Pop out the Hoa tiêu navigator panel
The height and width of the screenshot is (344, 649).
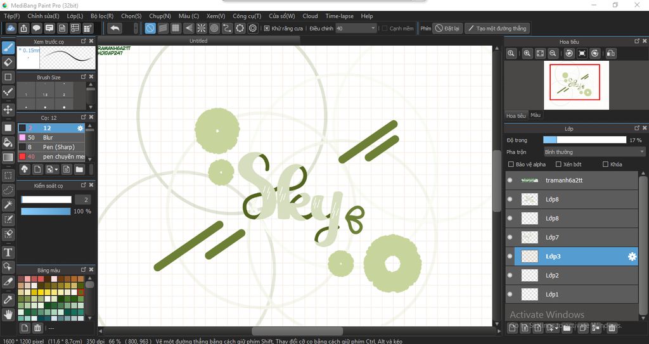[637, 41]
